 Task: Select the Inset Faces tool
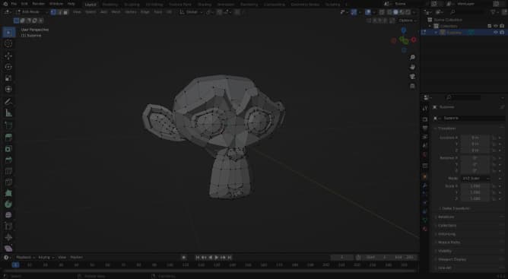(x=8, y=149)
